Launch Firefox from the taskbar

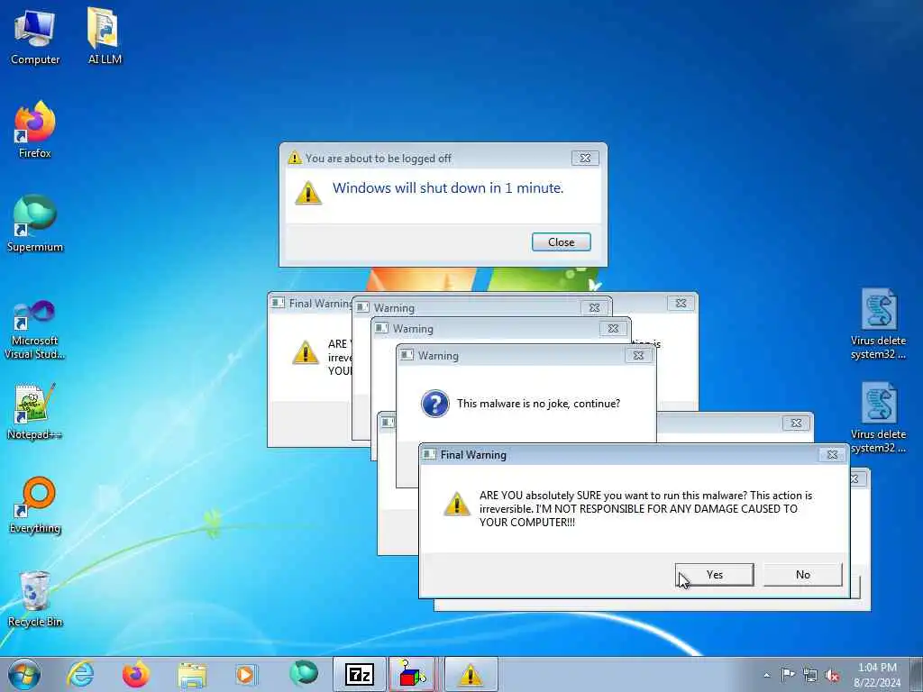click(x=136, y=674)
